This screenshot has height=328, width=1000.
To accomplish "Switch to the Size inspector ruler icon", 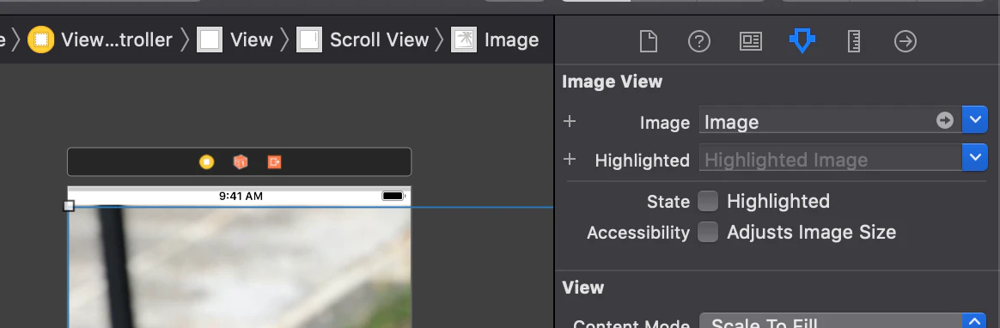I will (854, 41).
